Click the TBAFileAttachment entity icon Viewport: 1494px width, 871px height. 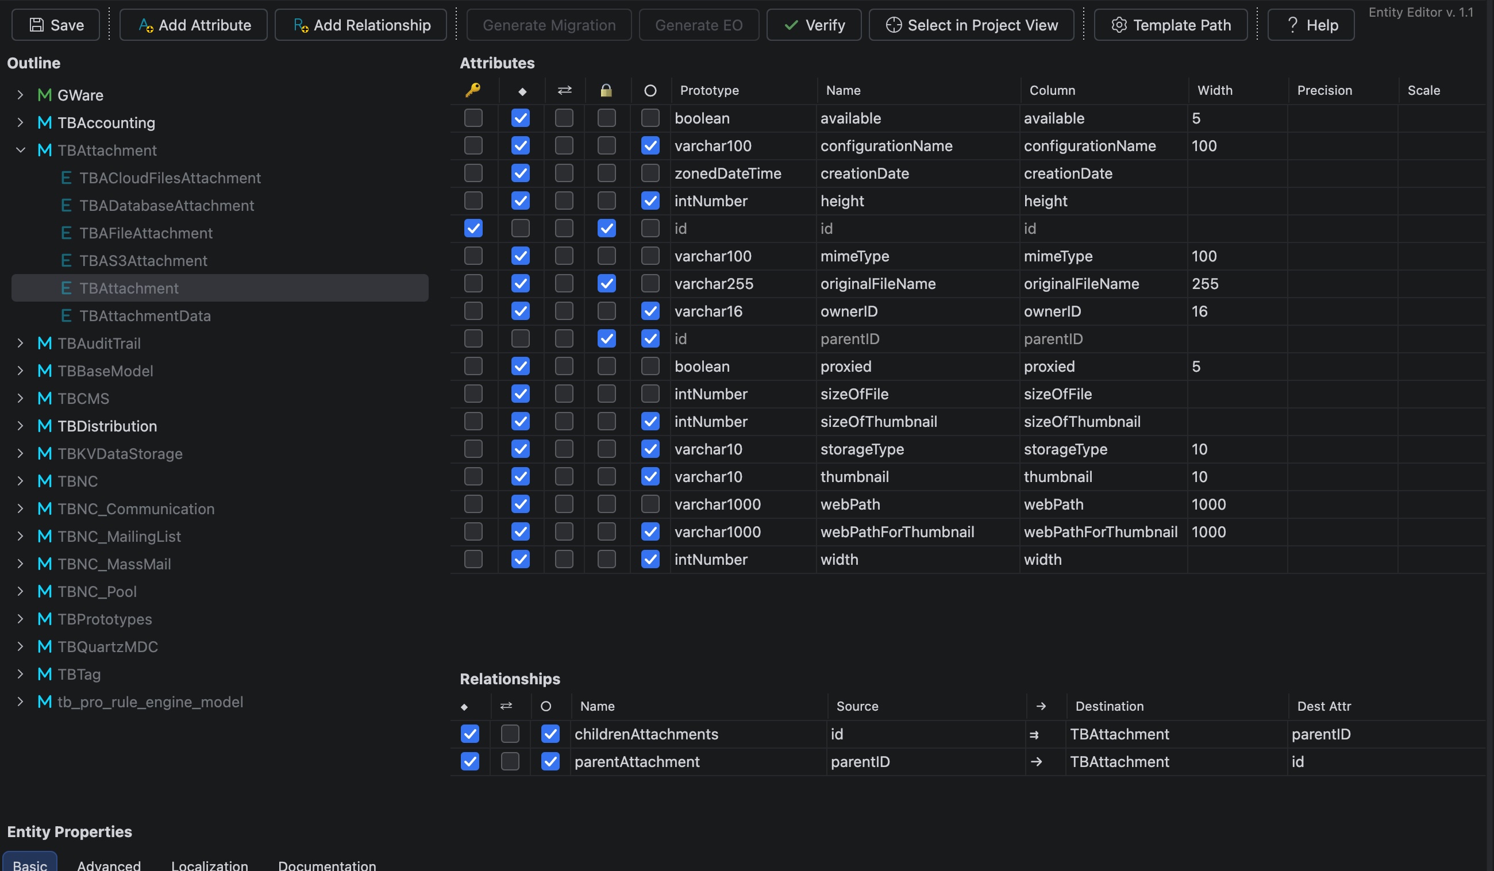point(67,233)
